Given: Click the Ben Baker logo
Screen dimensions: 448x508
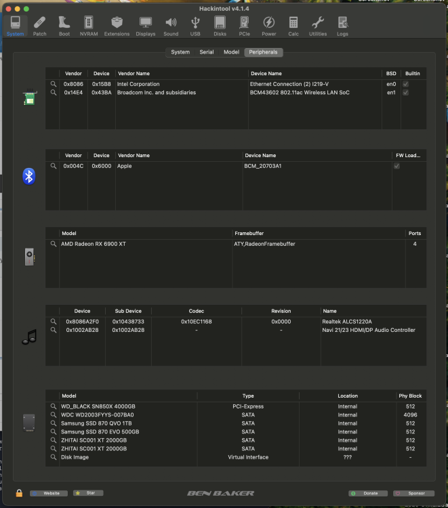Looking at the screenshot, I should point(220,493).
